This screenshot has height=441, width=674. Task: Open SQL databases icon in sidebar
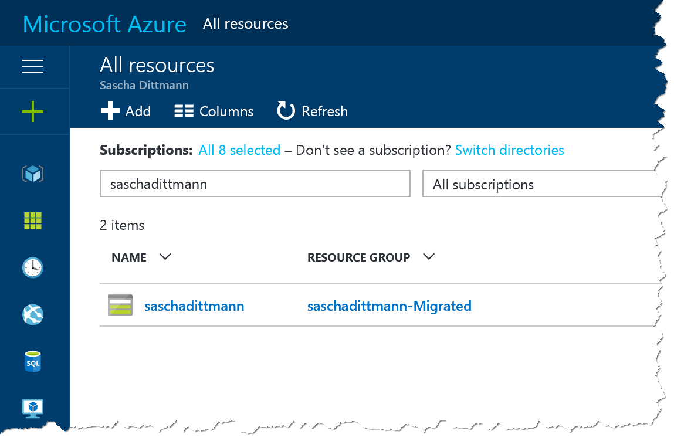(x=33, y=362)
